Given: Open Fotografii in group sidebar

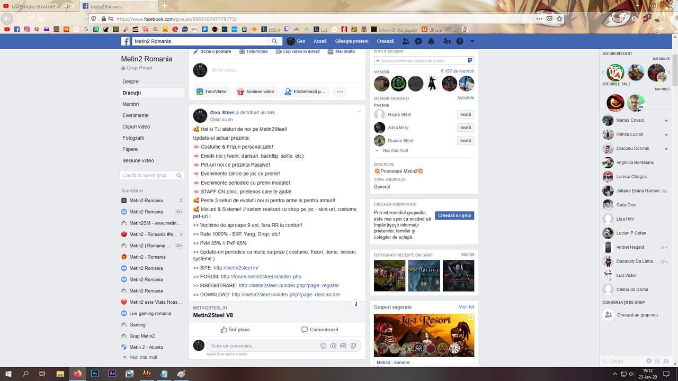Looking at the screenshot, I should tap(153, 138).
